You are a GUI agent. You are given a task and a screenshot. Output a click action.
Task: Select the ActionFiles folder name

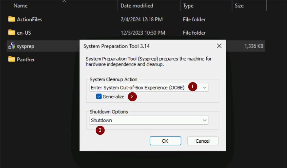click(x=29, y=19)
